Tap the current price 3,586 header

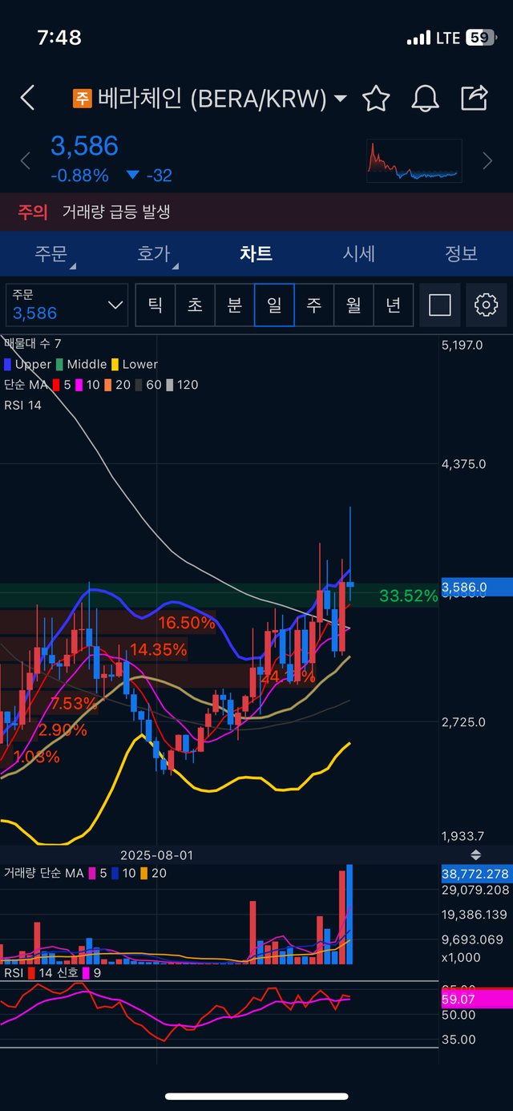click(x=84, y=146)
